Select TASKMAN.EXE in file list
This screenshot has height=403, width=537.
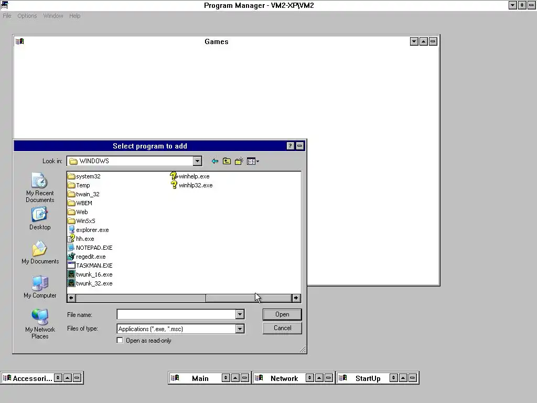[90, 265]
